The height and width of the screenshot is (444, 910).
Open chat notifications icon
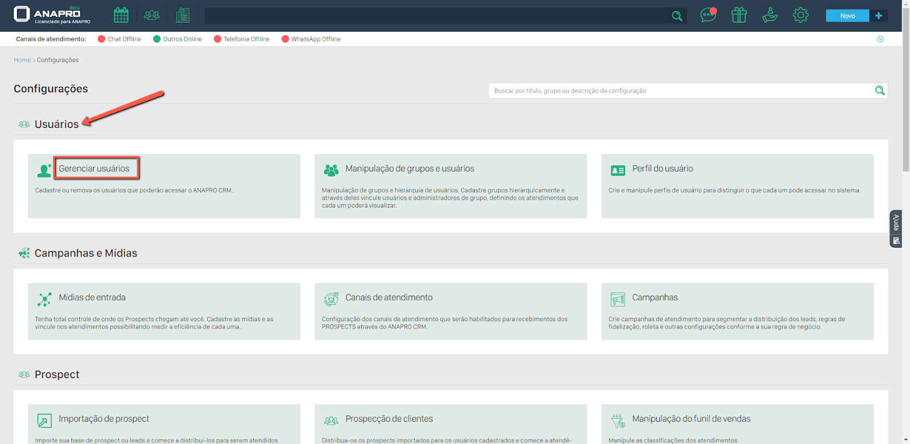click(708, 15)
